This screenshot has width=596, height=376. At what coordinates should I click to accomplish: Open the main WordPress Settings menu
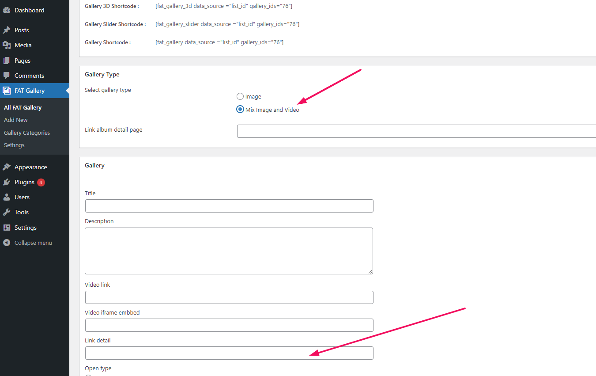tap(34, 228)
